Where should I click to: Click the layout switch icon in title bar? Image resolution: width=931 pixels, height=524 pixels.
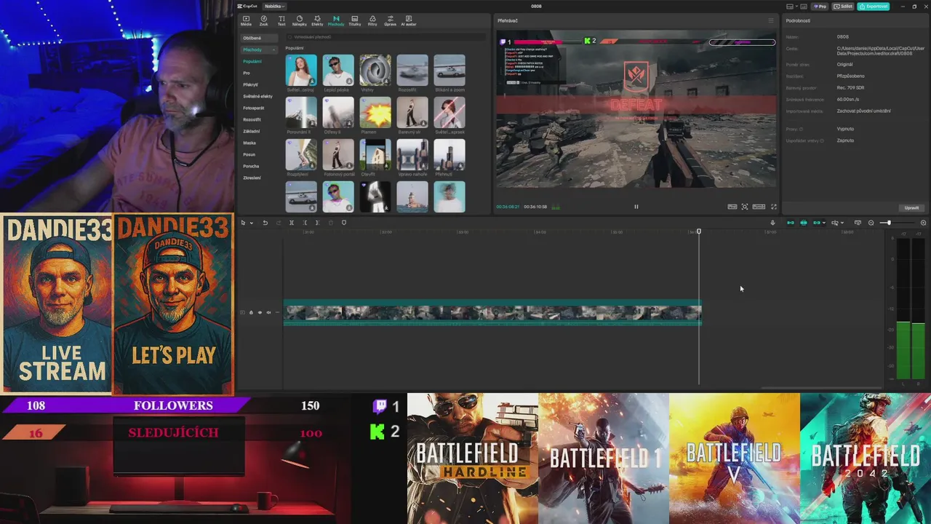point(790,7)
